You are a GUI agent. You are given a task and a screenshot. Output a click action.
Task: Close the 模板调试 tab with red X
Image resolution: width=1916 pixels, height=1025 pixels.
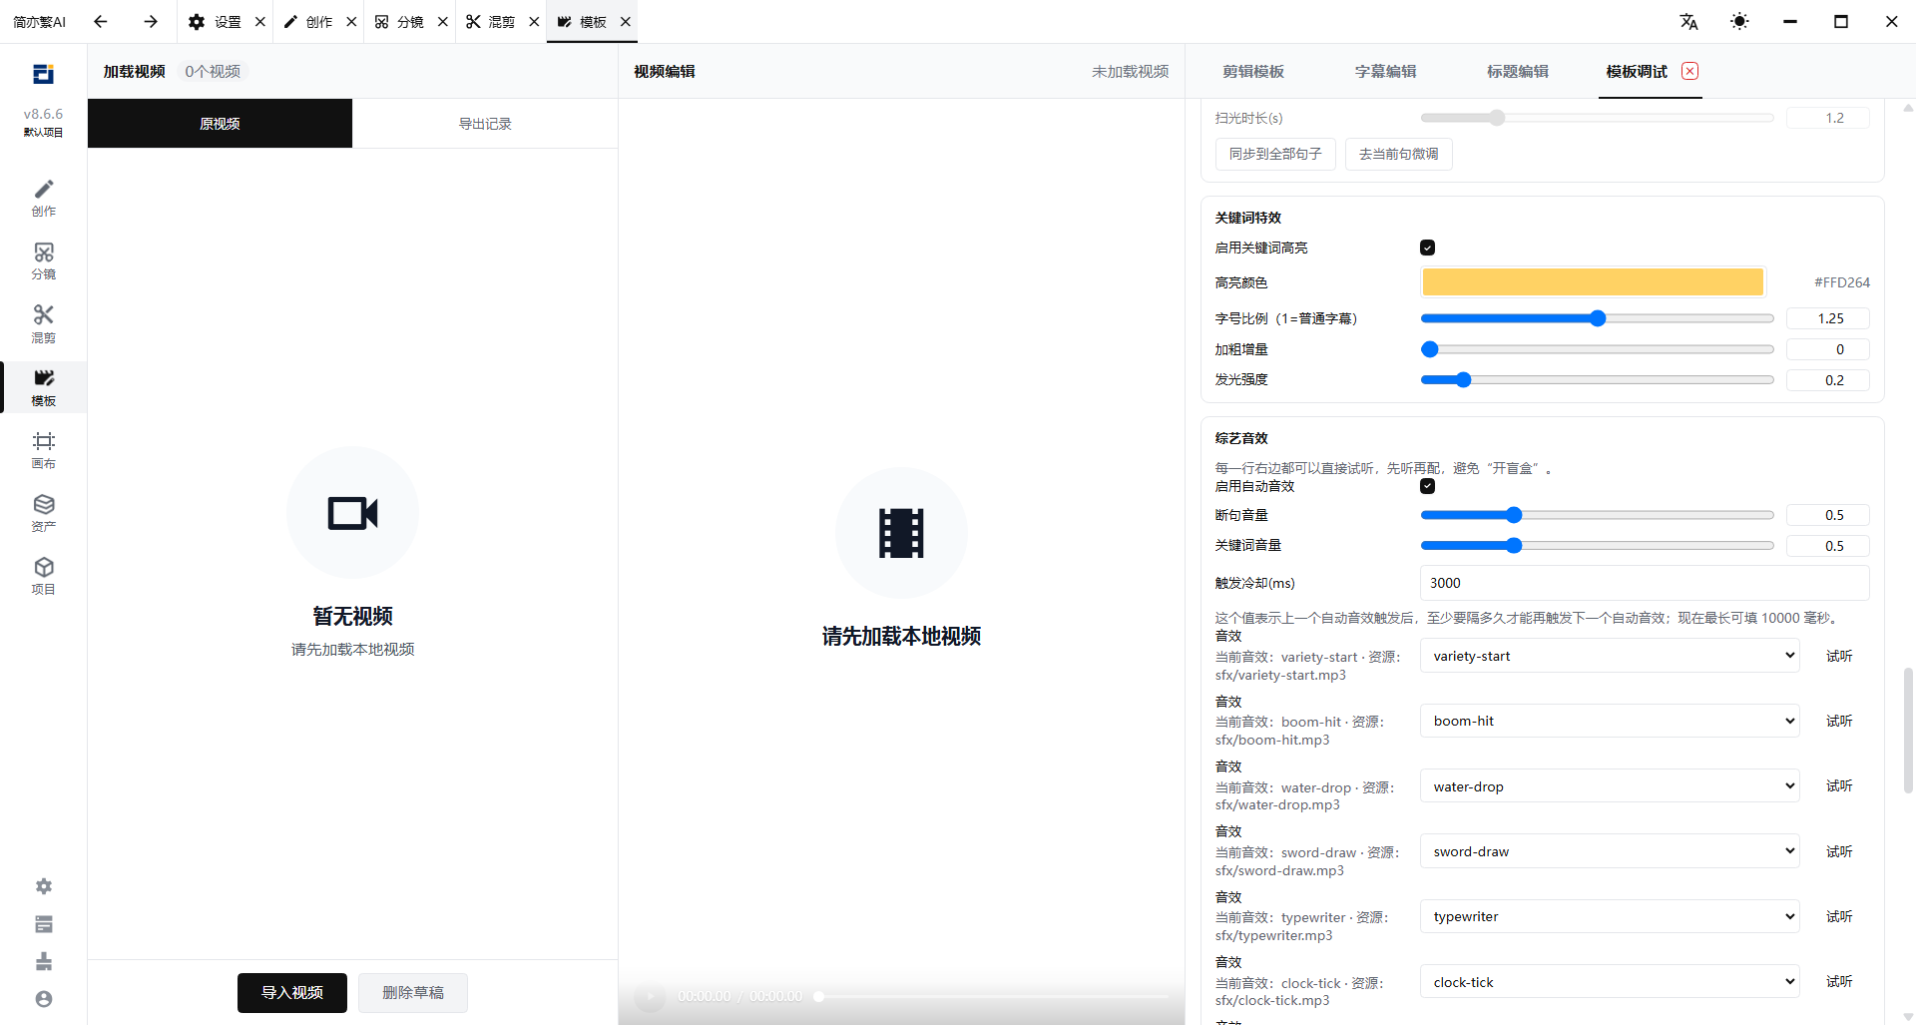(x=1689, y=71)
